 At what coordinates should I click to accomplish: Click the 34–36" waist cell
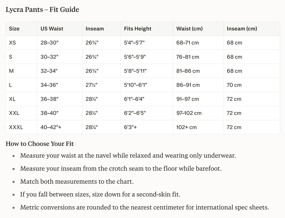pyautogui.click(x=49, y=85)
